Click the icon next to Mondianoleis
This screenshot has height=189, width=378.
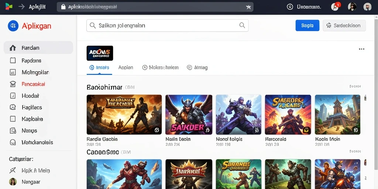(x=13, y=142)
